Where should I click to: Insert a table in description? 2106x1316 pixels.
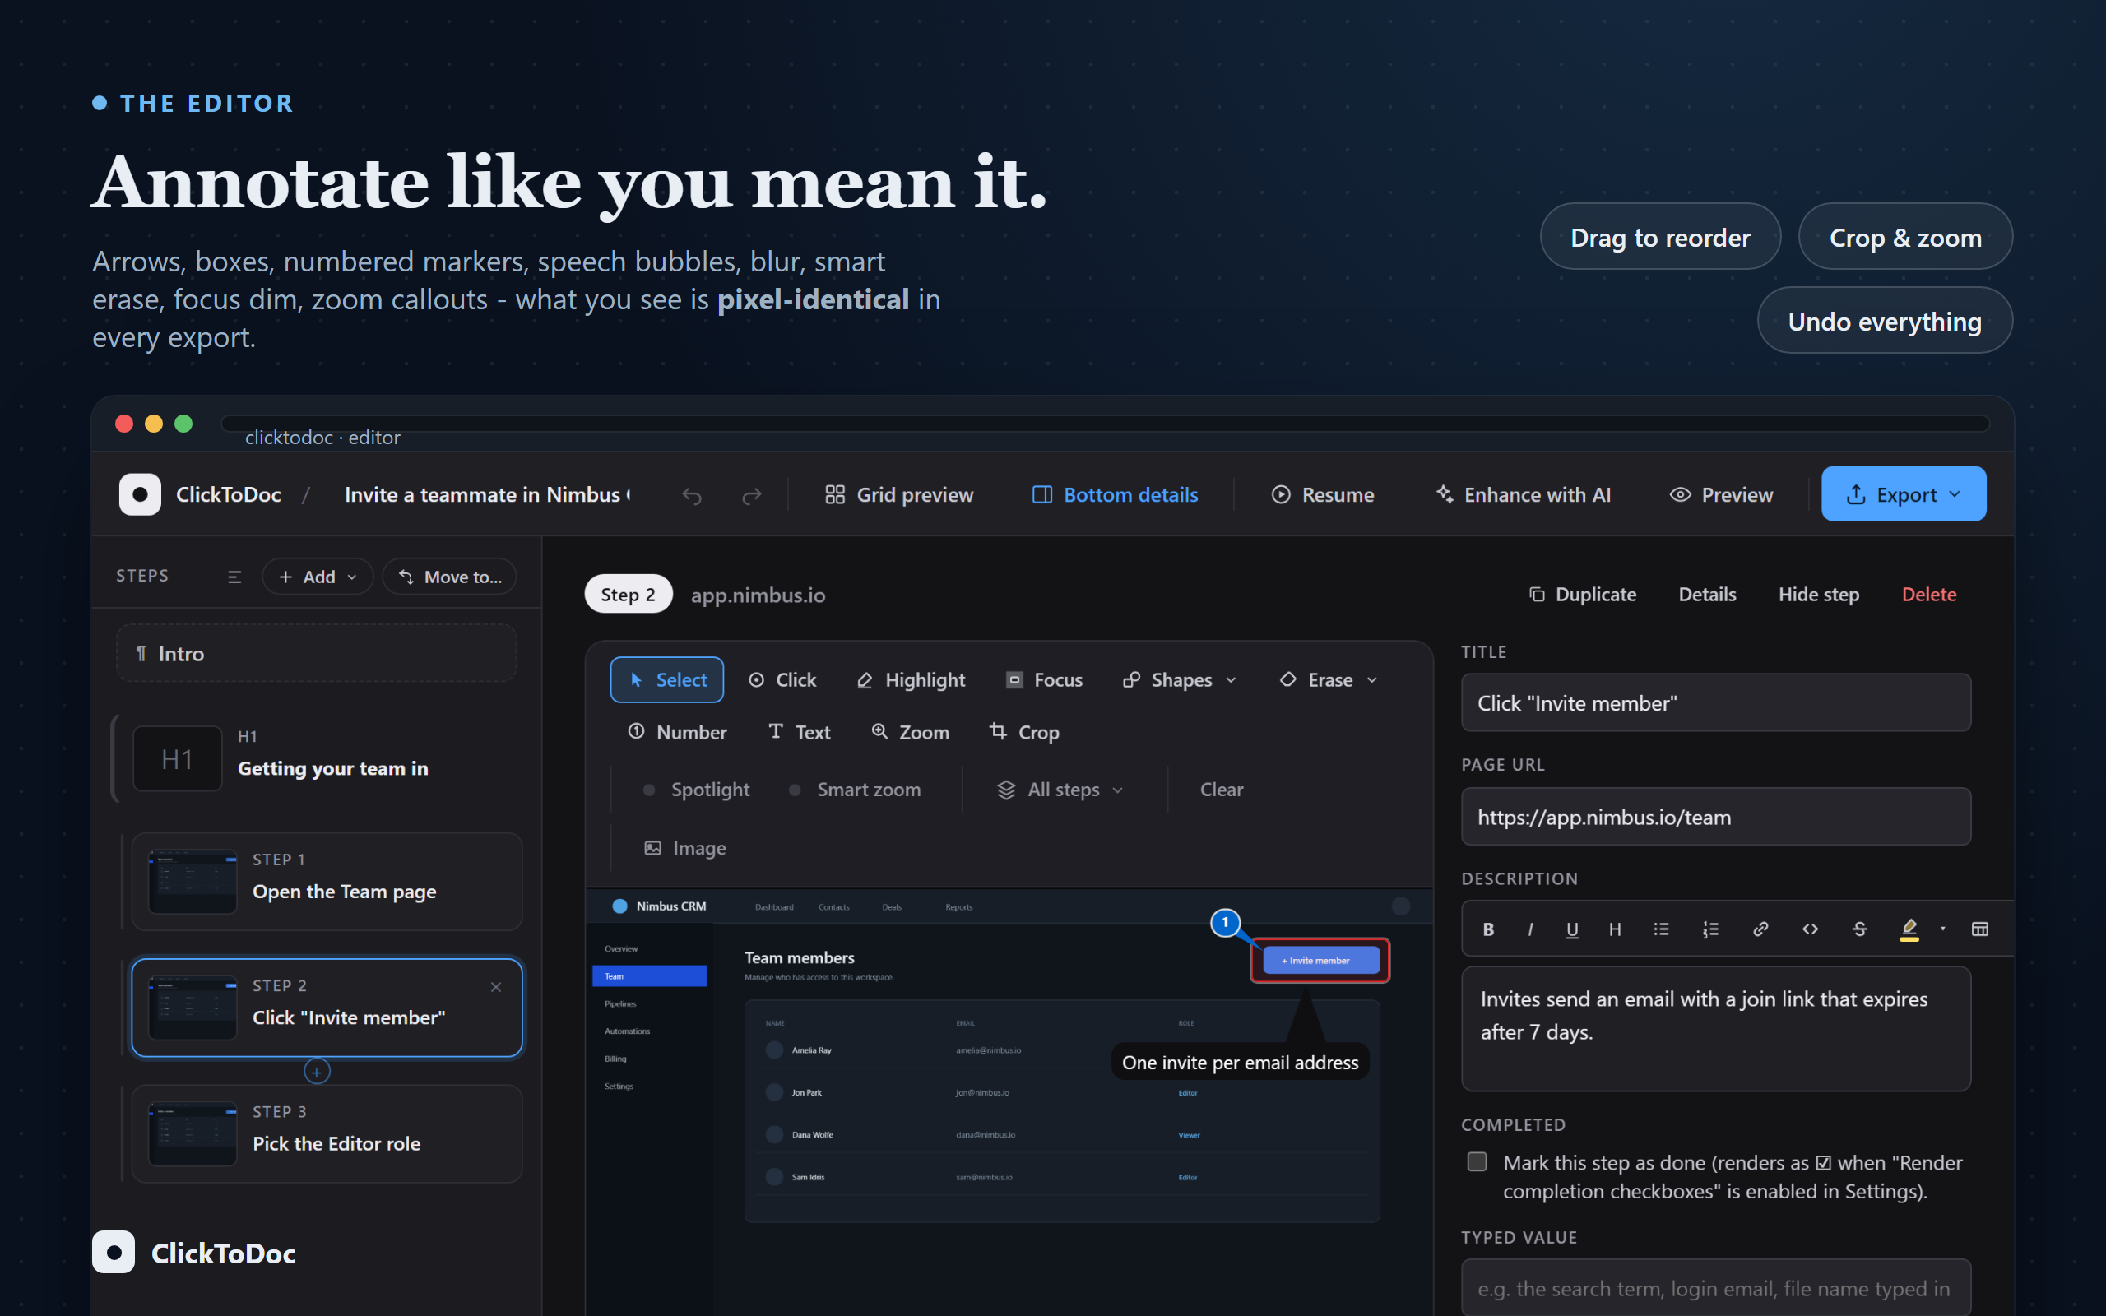tap(1979, 929)
